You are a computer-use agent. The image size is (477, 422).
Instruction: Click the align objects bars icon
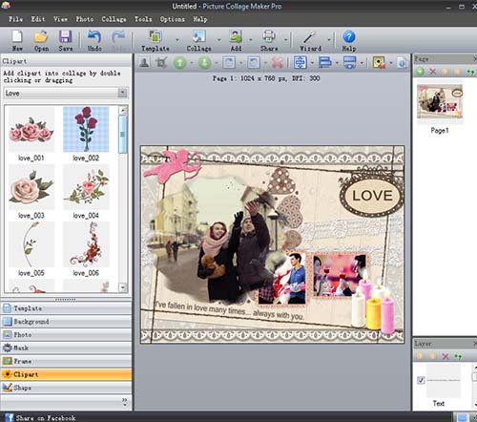pyautogui.click(x=324, y=62)
